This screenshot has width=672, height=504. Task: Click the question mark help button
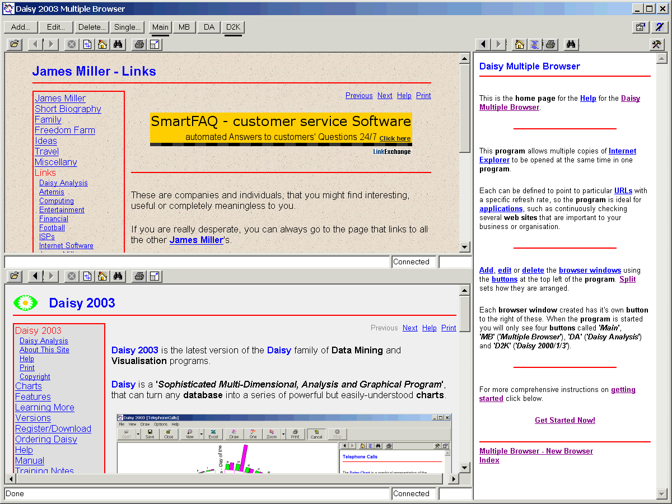[x=659, y=27]
